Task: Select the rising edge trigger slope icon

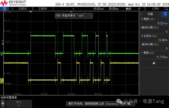Action: point(139,9)
